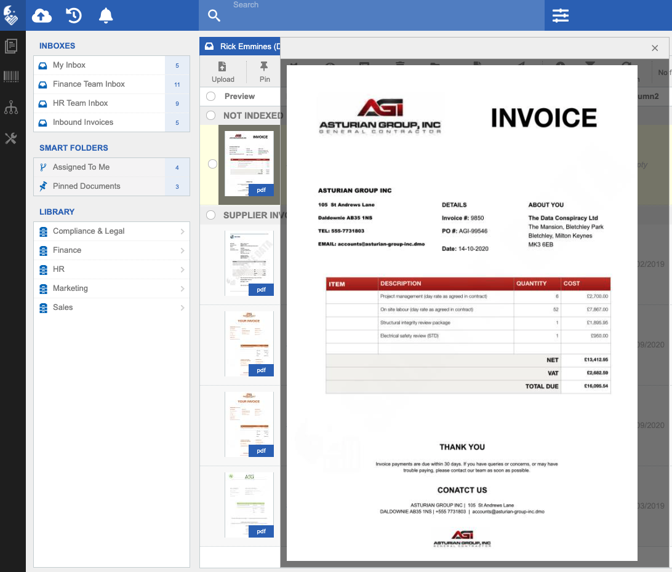Image resolution: width=672 pixels, height=572 pixels.
Task: Click the Preview column header
Action: (x=239, y=97)
